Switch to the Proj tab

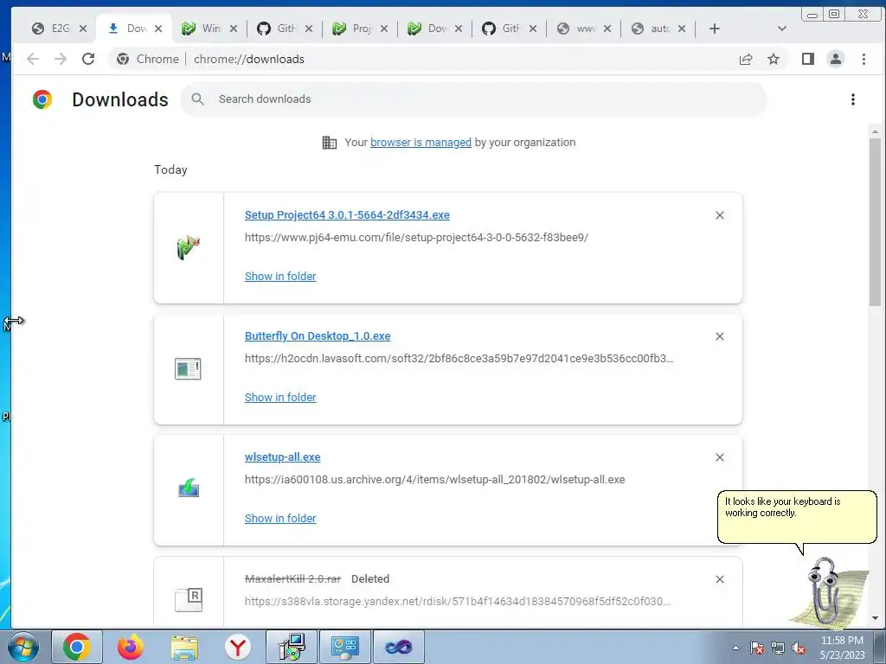[353, 29]
